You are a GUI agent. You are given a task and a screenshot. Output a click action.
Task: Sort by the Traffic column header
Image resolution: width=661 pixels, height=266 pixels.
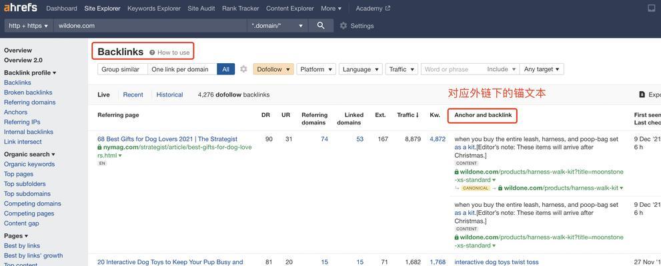point(408,115)
